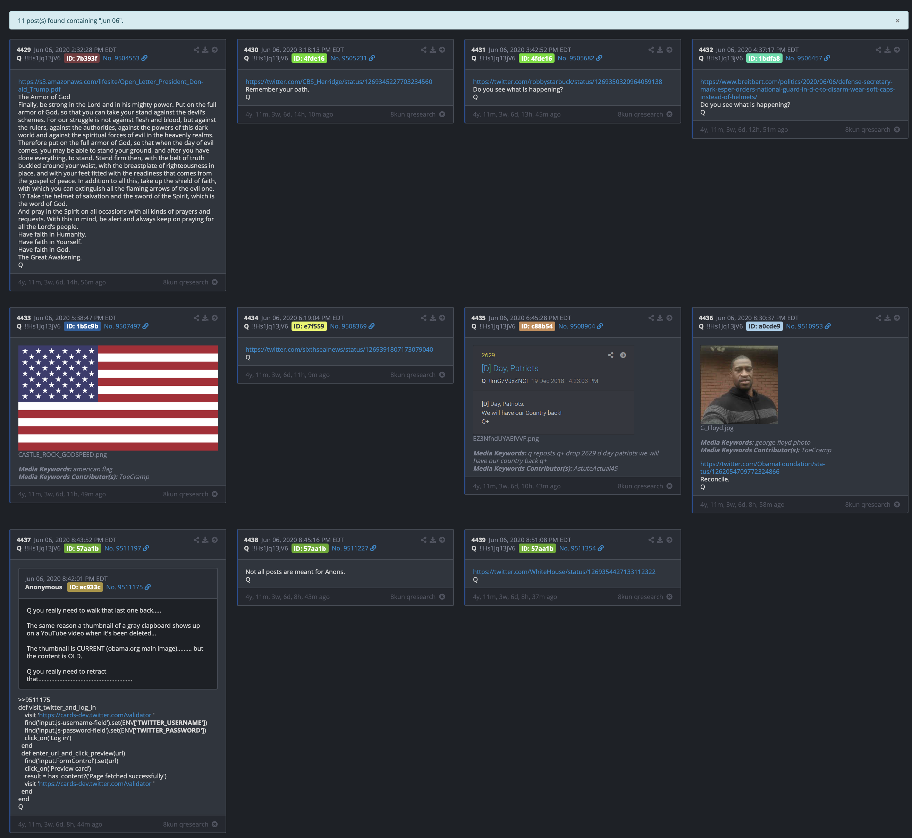Click ID: a0cde9 badge
Viewport: 912px width, 838px height.
coord(764,326)
